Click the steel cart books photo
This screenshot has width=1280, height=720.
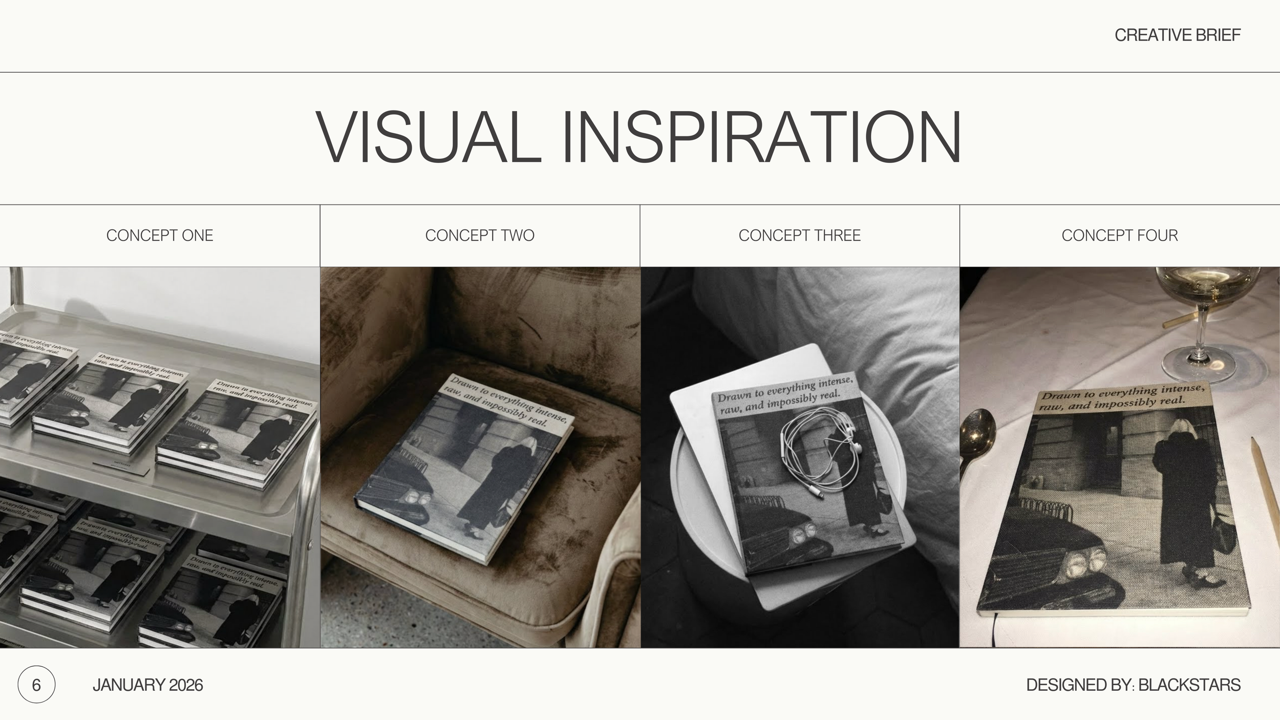point(160,457)
